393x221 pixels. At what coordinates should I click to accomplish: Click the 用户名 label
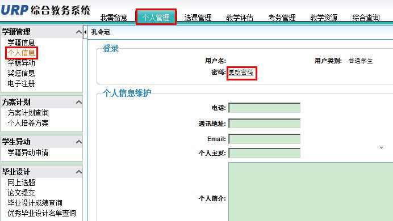(215, 61)
